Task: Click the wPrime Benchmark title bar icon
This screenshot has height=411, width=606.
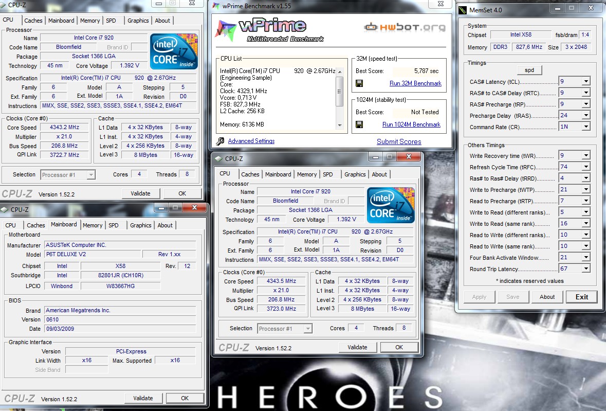Action: [216, 6]
